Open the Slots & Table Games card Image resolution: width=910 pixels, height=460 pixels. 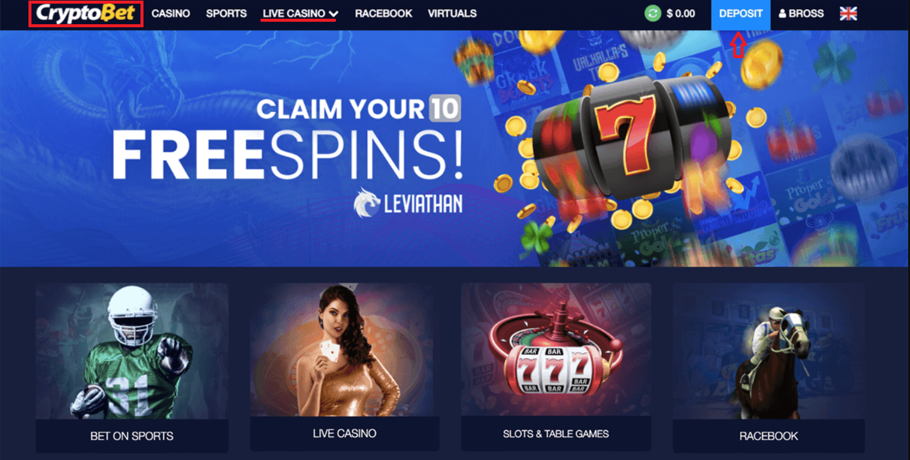click(x=556, y=367)
